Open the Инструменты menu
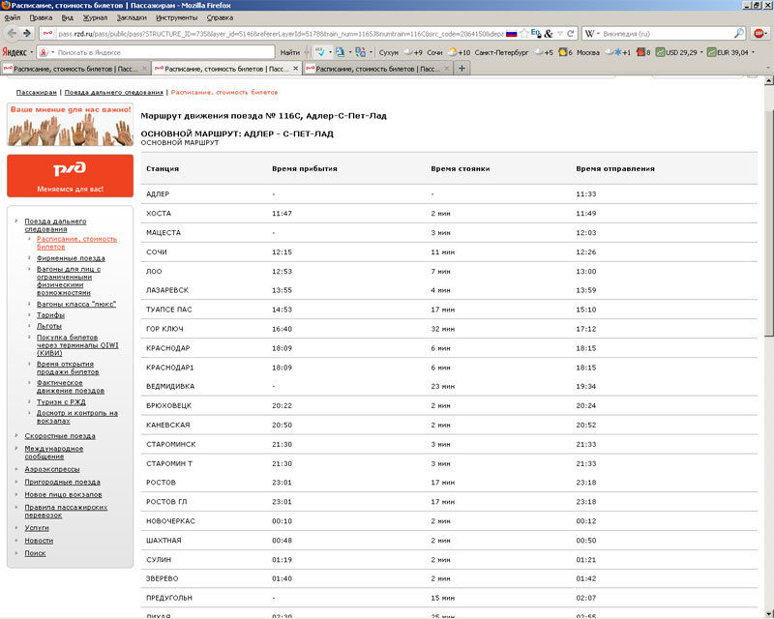 point(176,17)
